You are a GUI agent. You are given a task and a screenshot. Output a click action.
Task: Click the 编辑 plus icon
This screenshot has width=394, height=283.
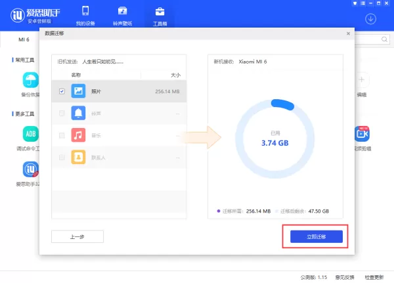point(362,79)
